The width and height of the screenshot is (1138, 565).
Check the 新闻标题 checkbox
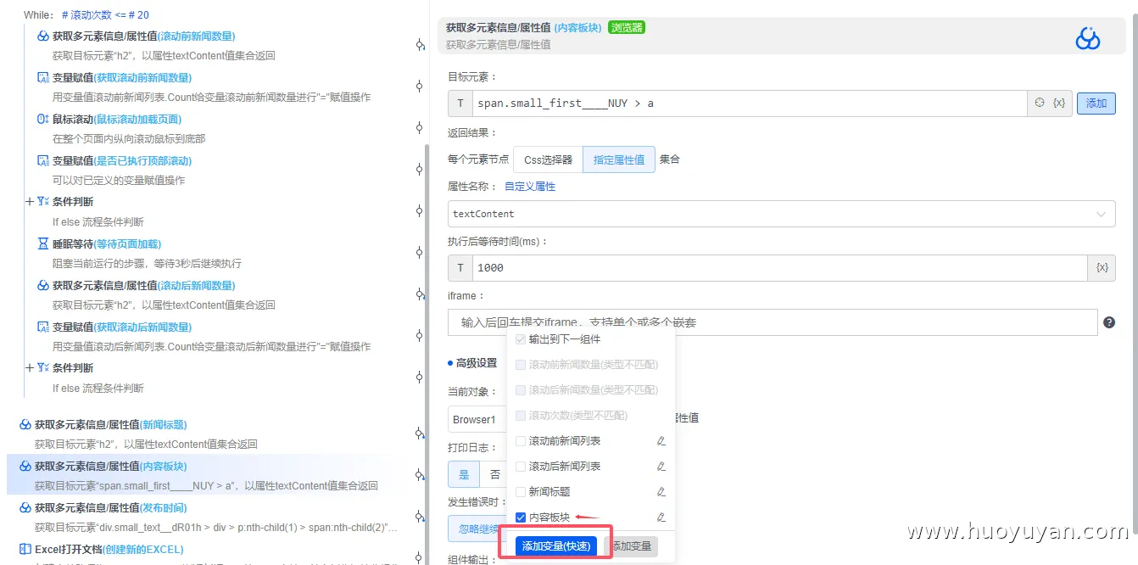pyautogui.click(x=522, y=490)
